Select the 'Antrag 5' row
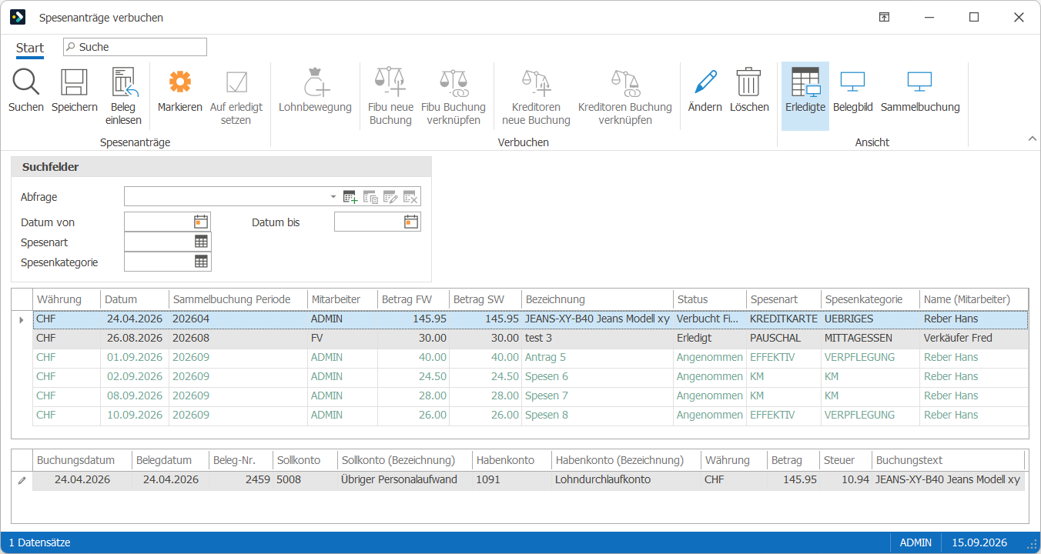1041x554 pixels. pos(531,357)
